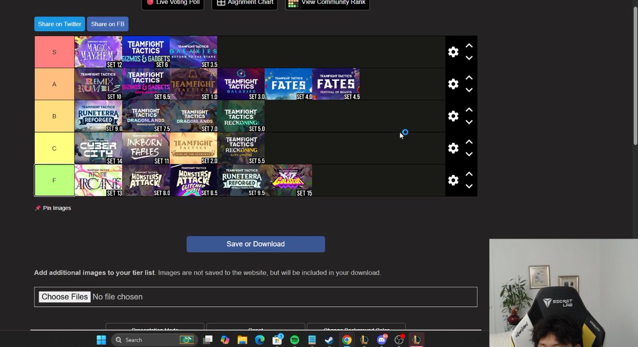Select Inkborn Fables Set 11 thumbnail
The height and width of the screenshot is (347, 638).
click(x=146, y=148)
